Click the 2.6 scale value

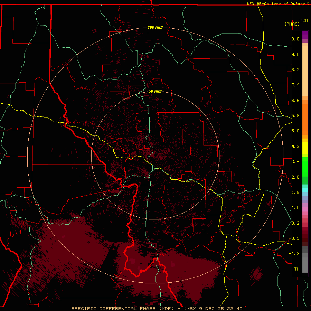click(x=295, y=177)
